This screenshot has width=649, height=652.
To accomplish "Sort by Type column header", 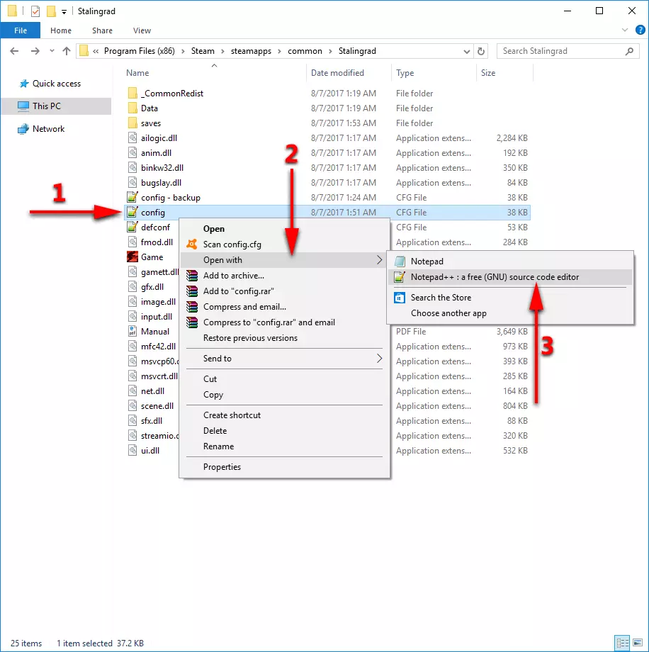I will [405, 73].
